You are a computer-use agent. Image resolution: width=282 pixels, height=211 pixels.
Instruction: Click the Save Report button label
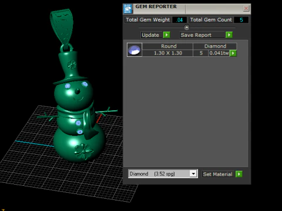click(202, 35)
